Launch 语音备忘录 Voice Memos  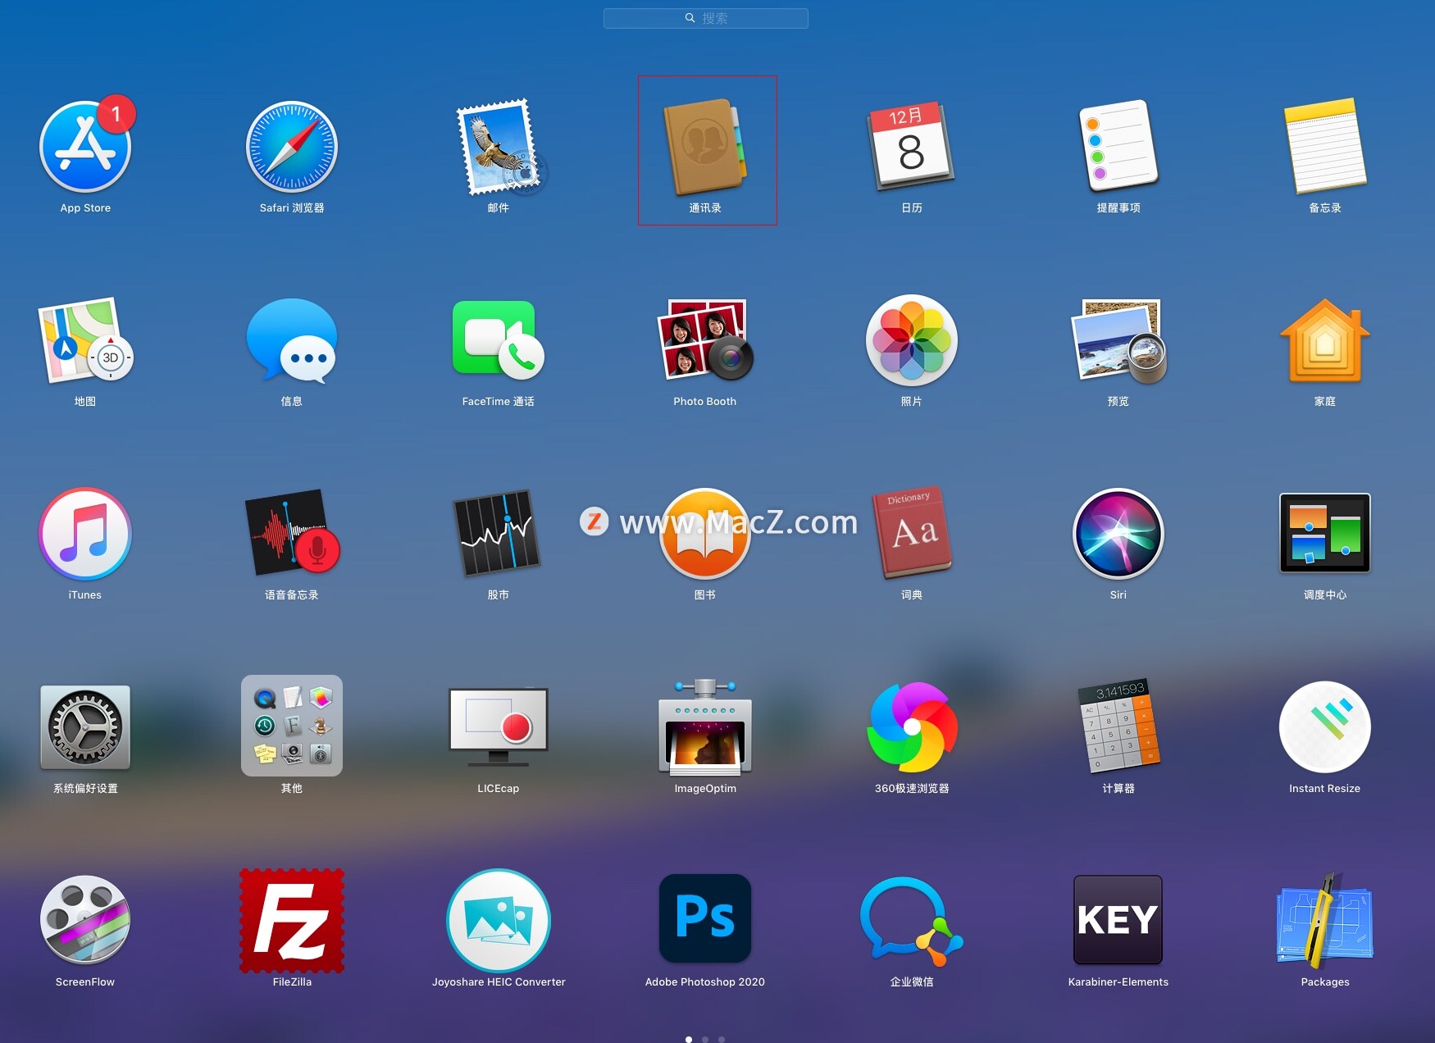292,533
